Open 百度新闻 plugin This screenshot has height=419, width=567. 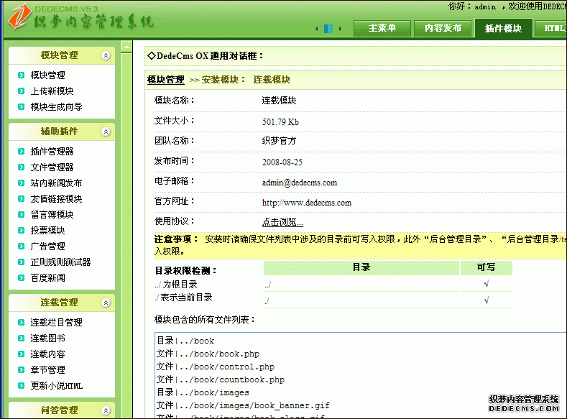coord(48,278)
